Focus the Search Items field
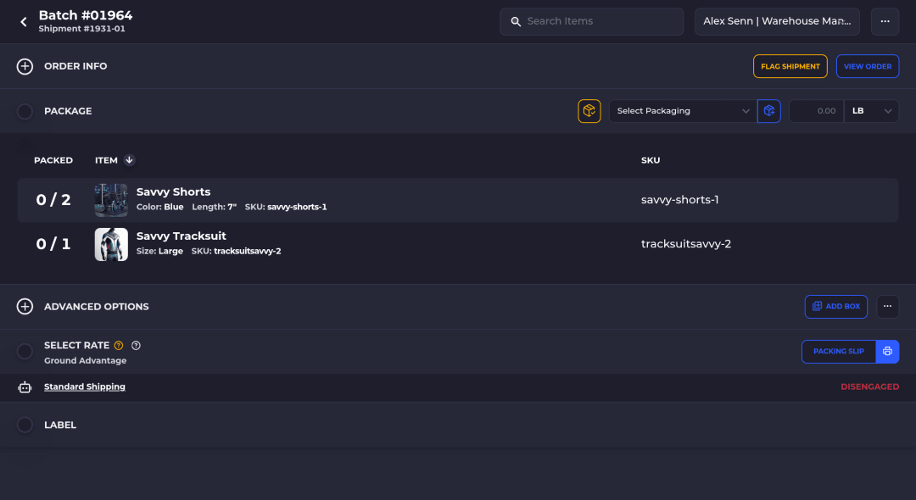 (x=591, y=21)
